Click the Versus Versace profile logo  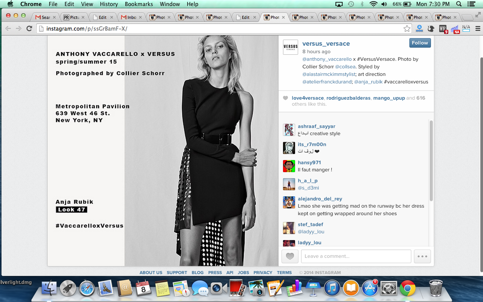[x=291, y=47]
